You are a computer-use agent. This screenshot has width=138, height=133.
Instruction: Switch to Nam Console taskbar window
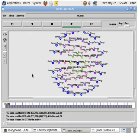pyautogui.click(x=105, y=130)
